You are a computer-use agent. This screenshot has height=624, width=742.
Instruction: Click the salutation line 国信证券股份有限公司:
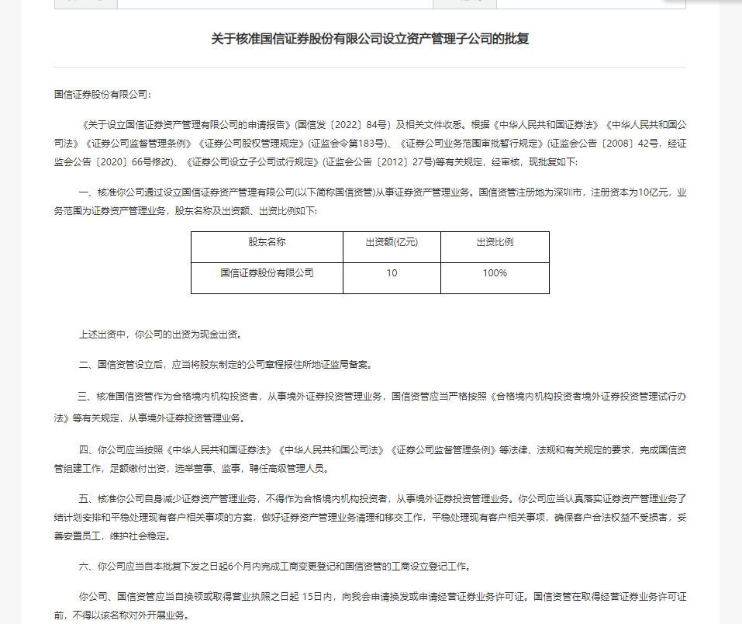click(x=102, y=95)
